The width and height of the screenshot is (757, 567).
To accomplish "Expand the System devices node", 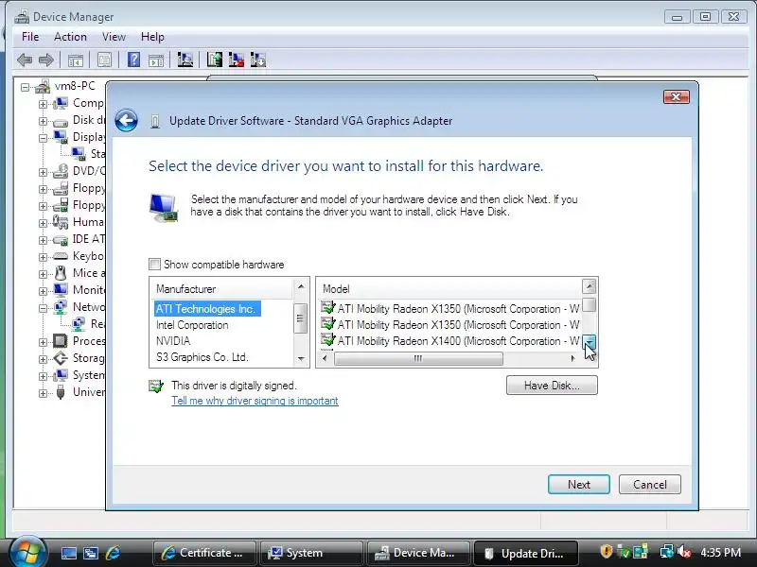I will (43, 376).
